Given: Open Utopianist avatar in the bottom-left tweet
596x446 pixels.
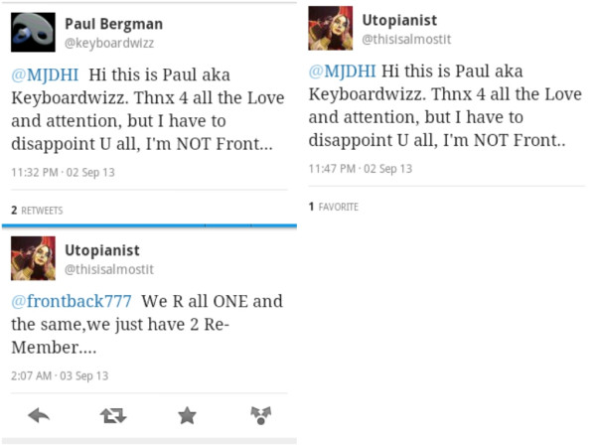Looking at the screenshot, I should click(33, 258).
